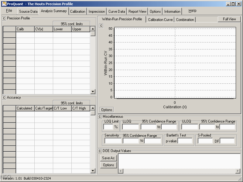
Task: Click Precision Profile table scroll down arrow
Action: [x=93, y=92]
